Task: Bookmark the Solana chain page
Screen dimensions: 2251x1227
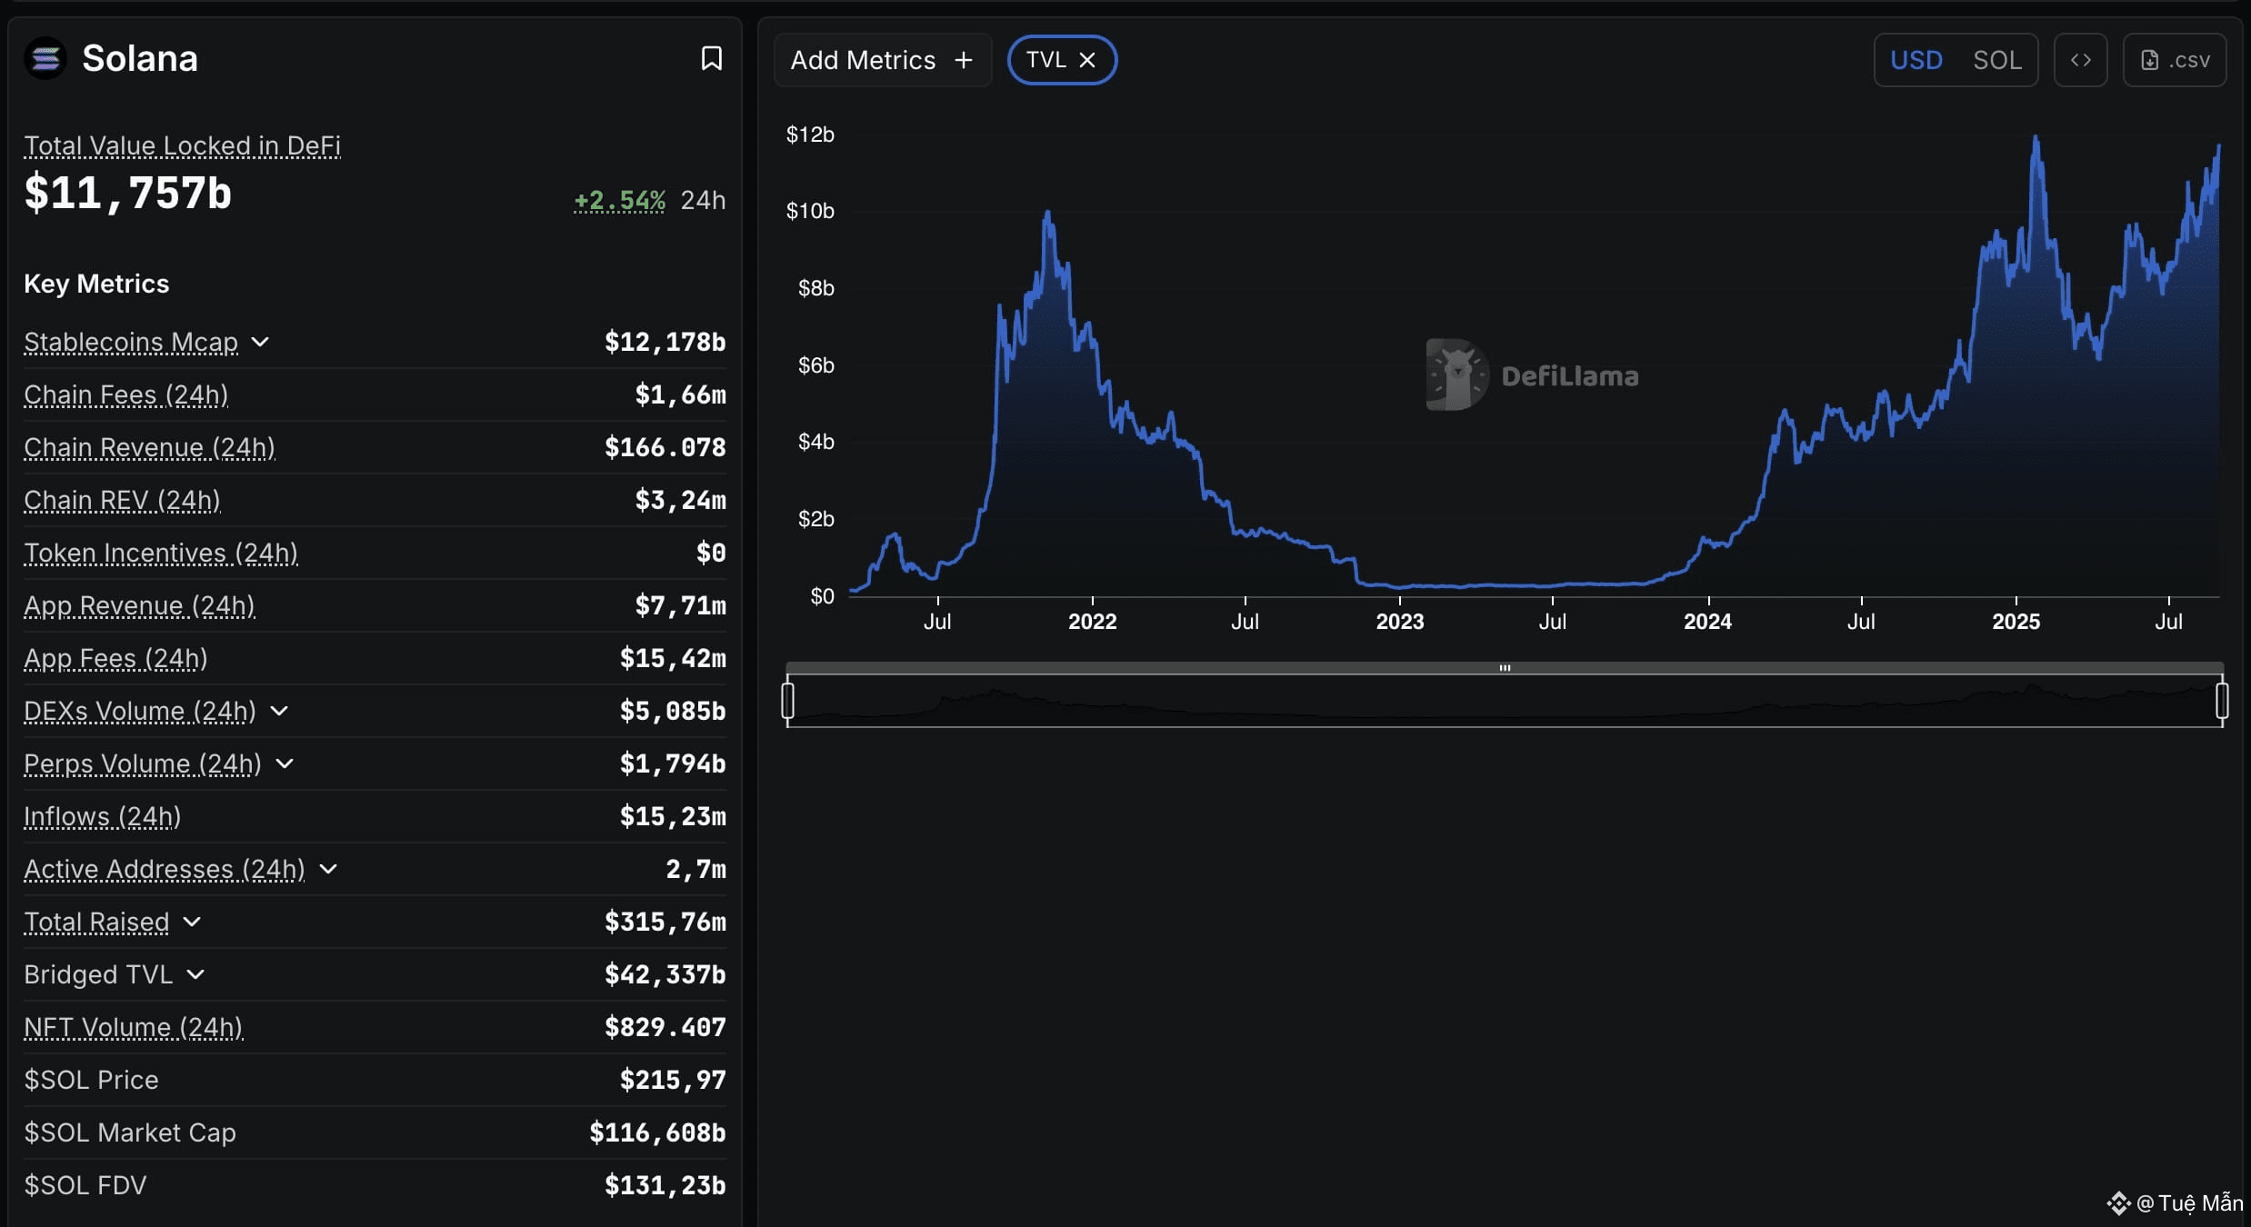Action: 712,59
